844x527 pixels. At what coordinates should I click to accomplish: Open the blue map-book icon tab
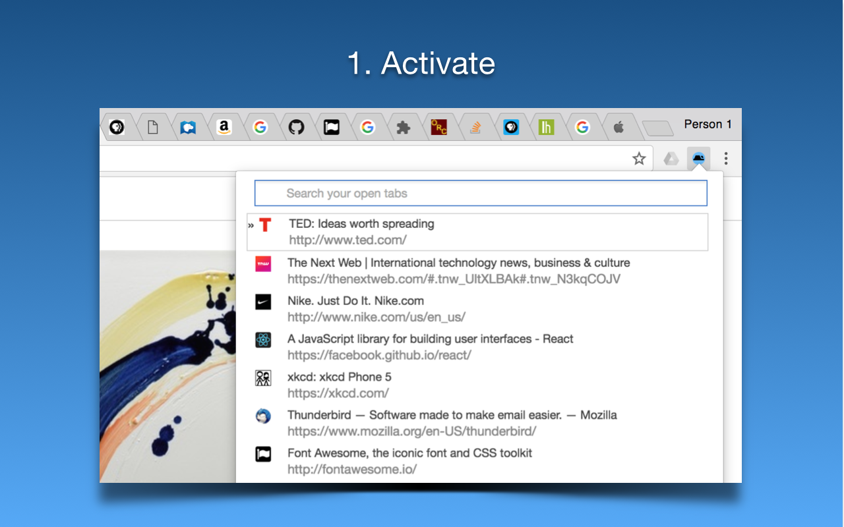189,127
